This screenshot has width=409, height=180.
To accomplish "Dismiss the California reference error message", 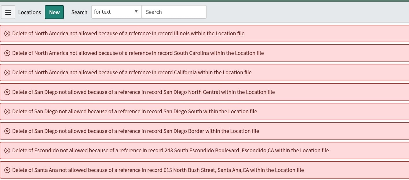I will tap(8, 73).
